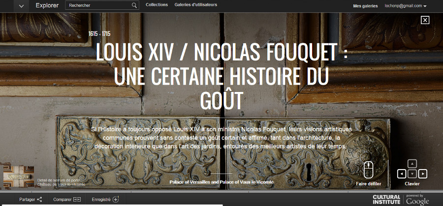
Task: Click the Comparer side-by-side icon
Action: pos(77,200)
